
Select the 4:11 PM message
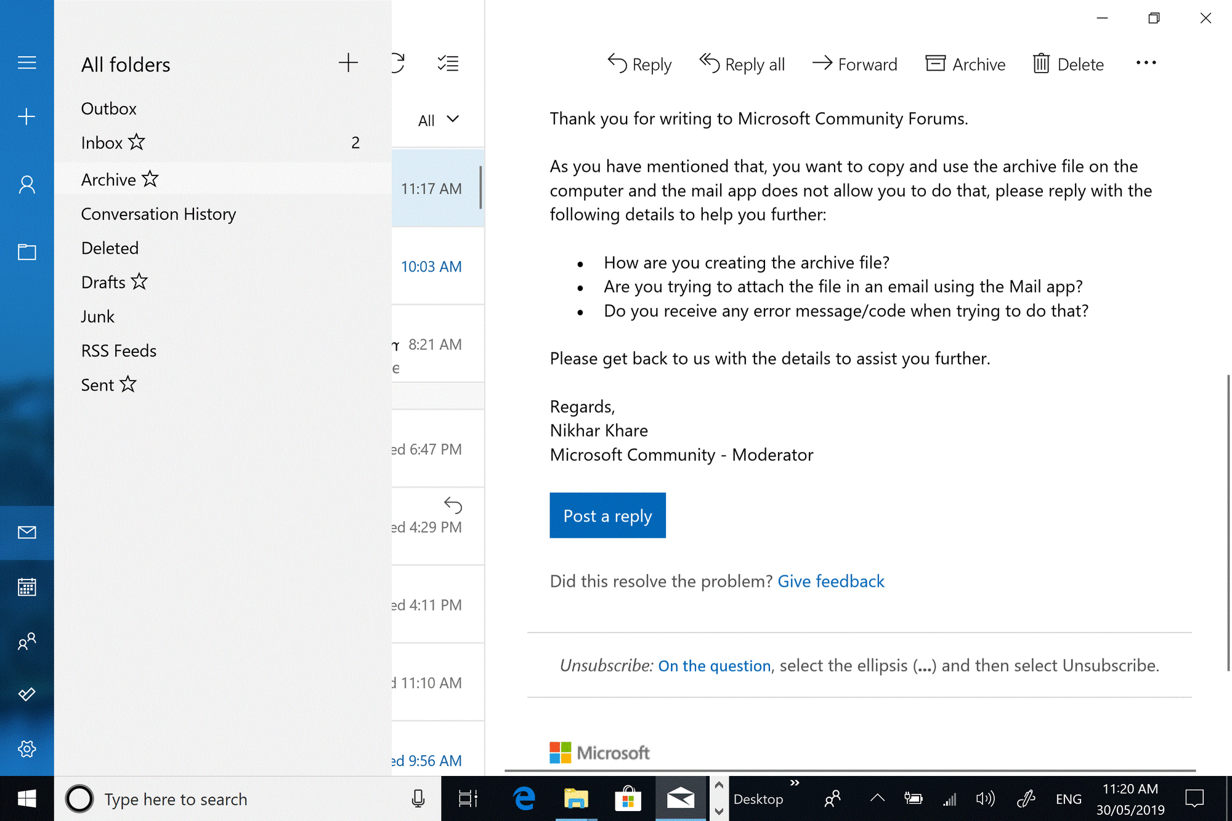437,605
